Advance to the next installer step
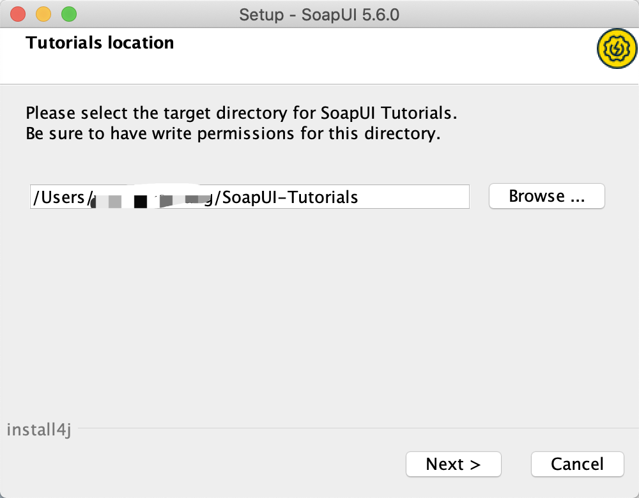This screenshot has width=639, height=498. coord(453,464)
